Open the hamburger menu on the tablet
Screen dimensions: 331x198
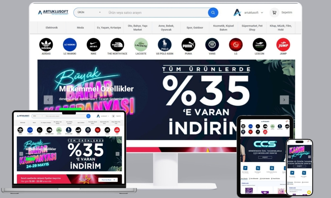pos(241,121)
